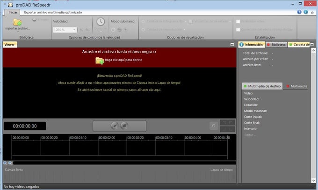318x190 pixels.
Task: Select the Viewer tab
Action: click(9, 45)
